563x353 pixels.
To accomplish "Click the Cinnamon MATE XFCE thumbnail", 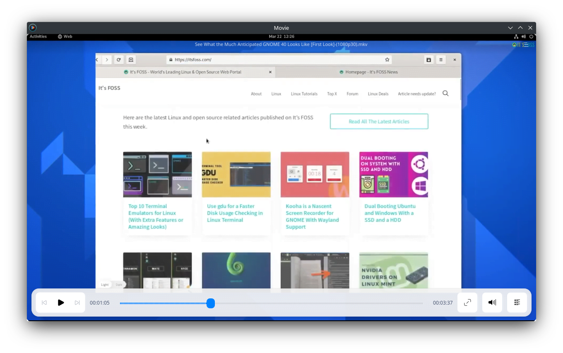I will point(157,270).
